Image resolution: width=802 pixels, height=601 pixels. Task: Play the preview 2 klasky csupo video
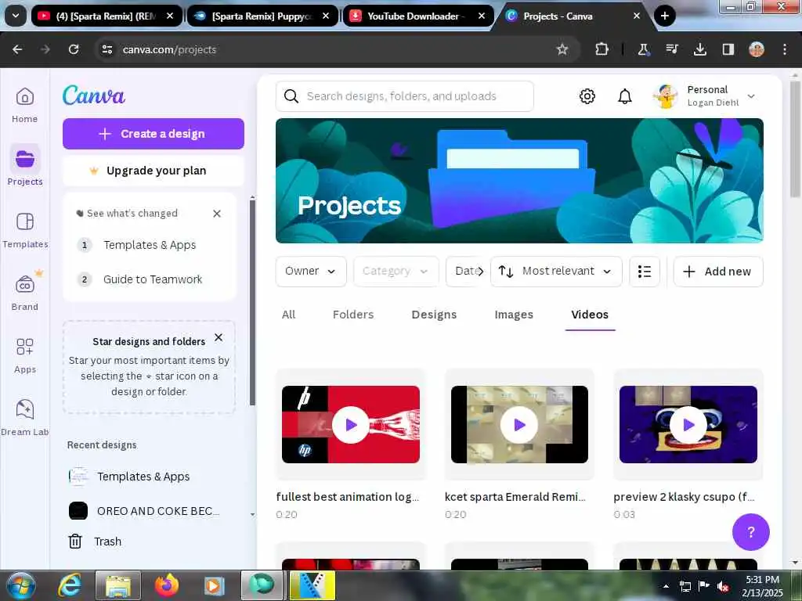pyautogui.click(x=688, y=425)
